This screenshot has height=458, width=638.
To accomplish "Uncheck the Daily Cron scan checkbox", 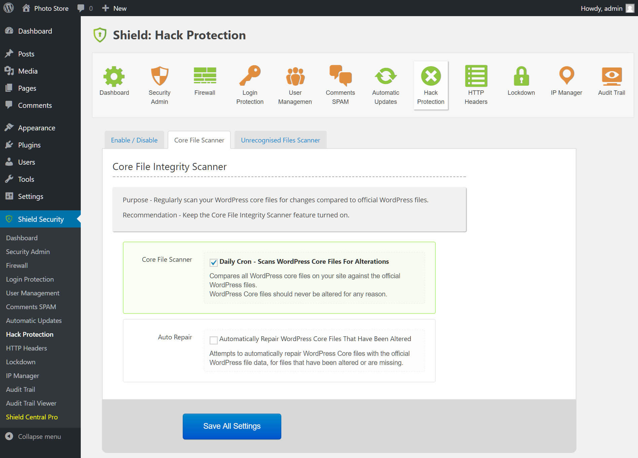I will 213,263.
